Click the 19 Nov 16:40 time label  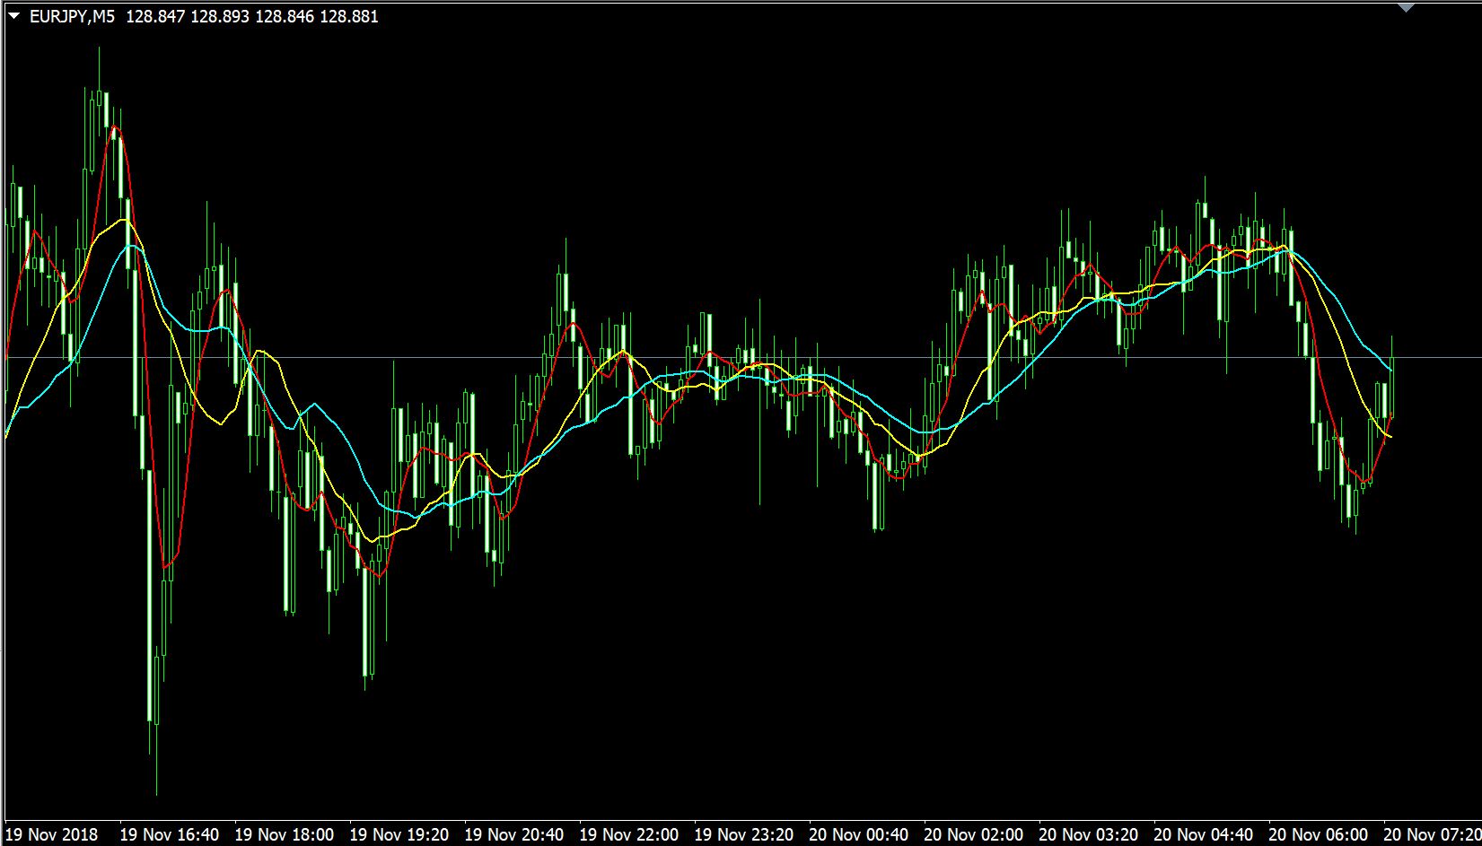pos(170,834)
